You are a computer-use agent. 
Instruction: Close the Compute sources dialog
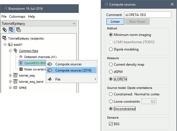coord(172,4)
